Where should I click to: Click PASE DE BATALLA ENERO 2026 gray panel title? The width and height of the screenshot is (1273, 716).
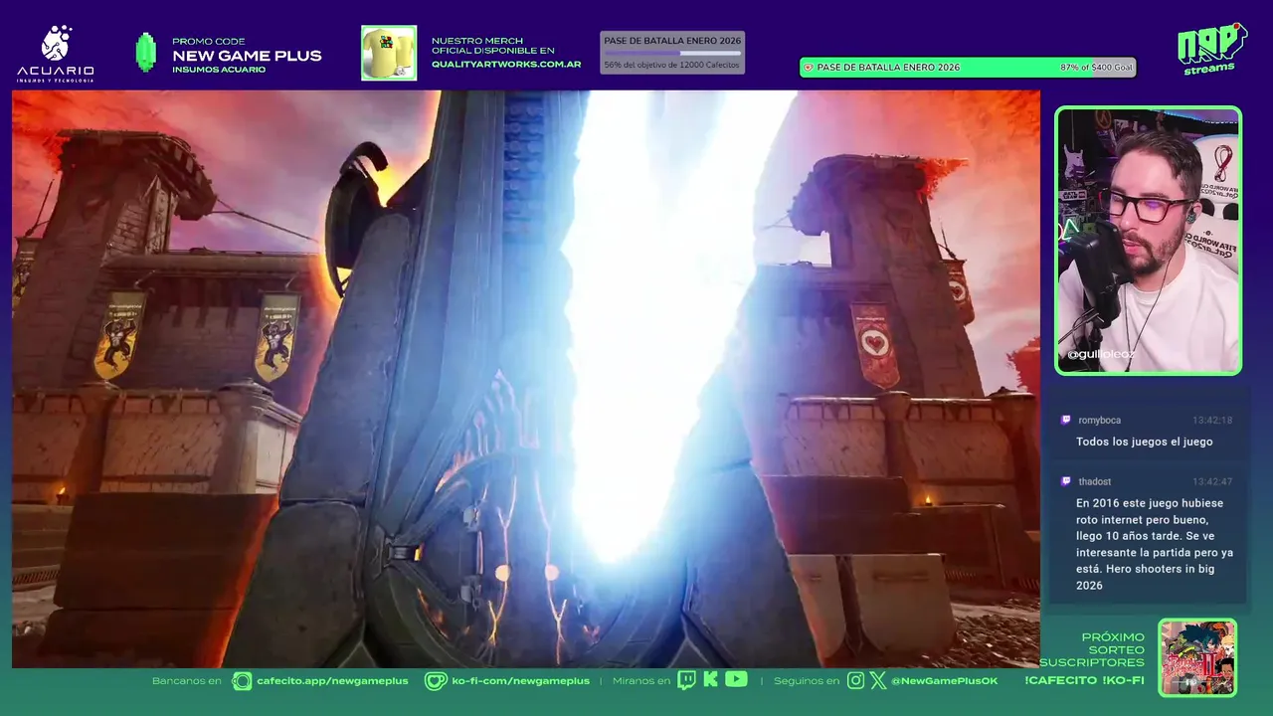(672, 41)
